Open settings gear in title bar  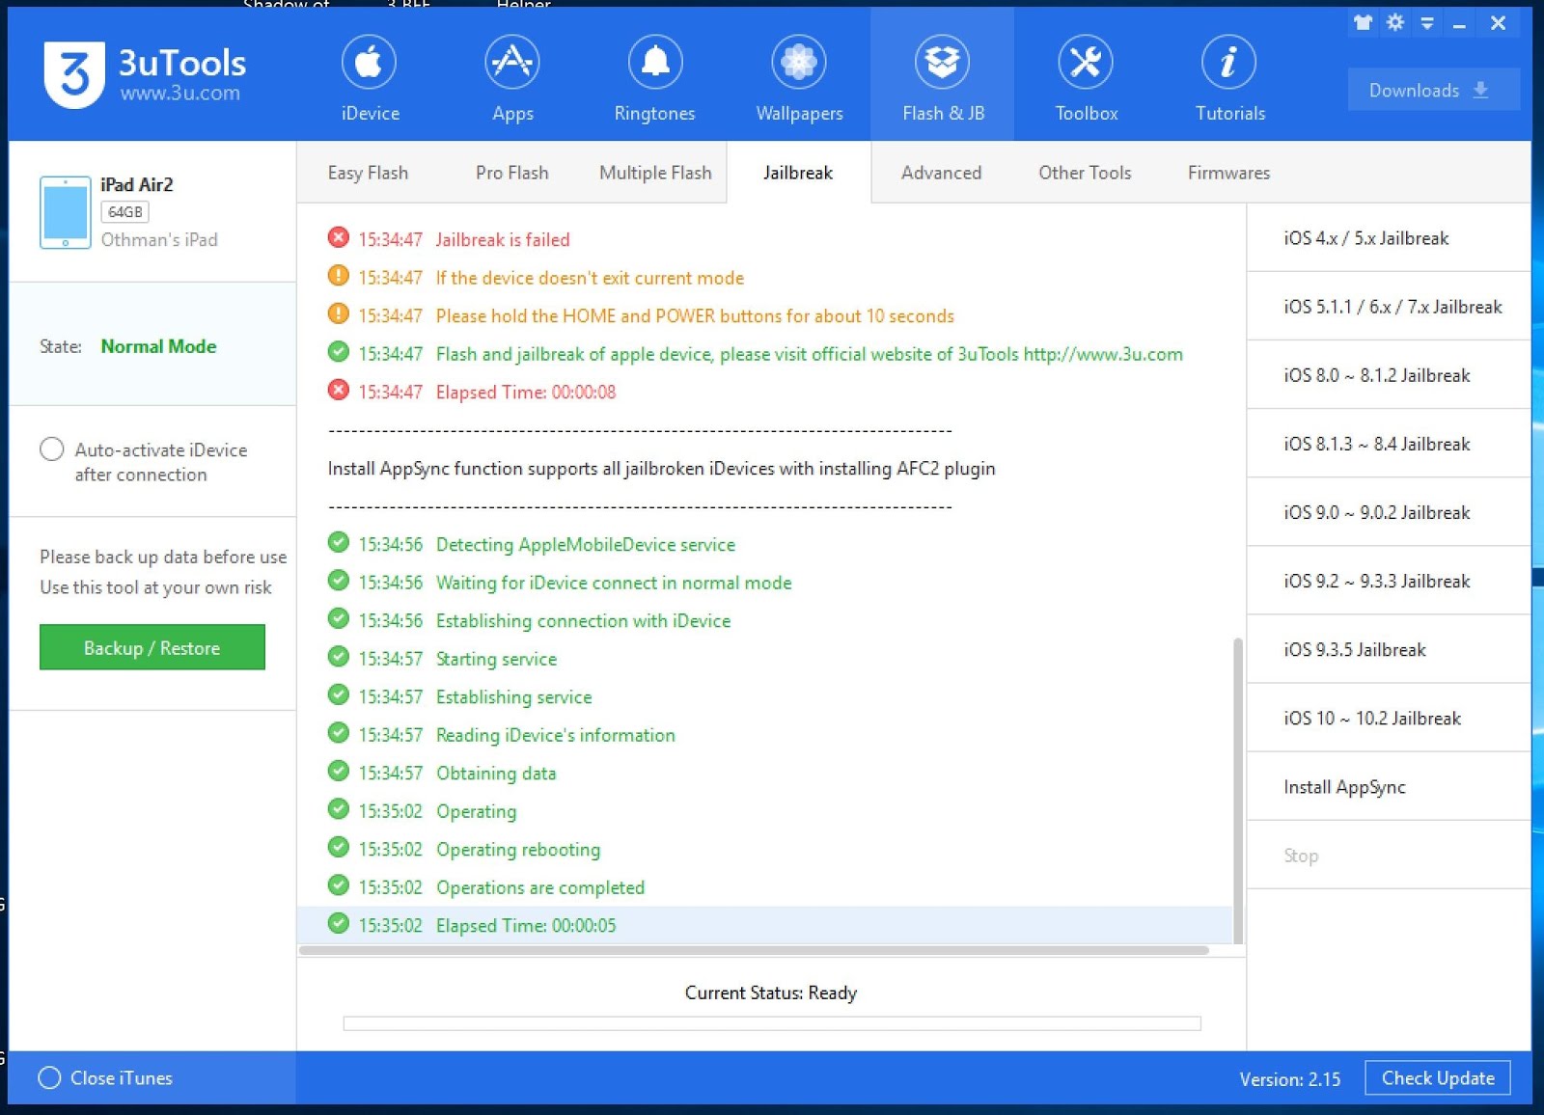pos(1394,22)
